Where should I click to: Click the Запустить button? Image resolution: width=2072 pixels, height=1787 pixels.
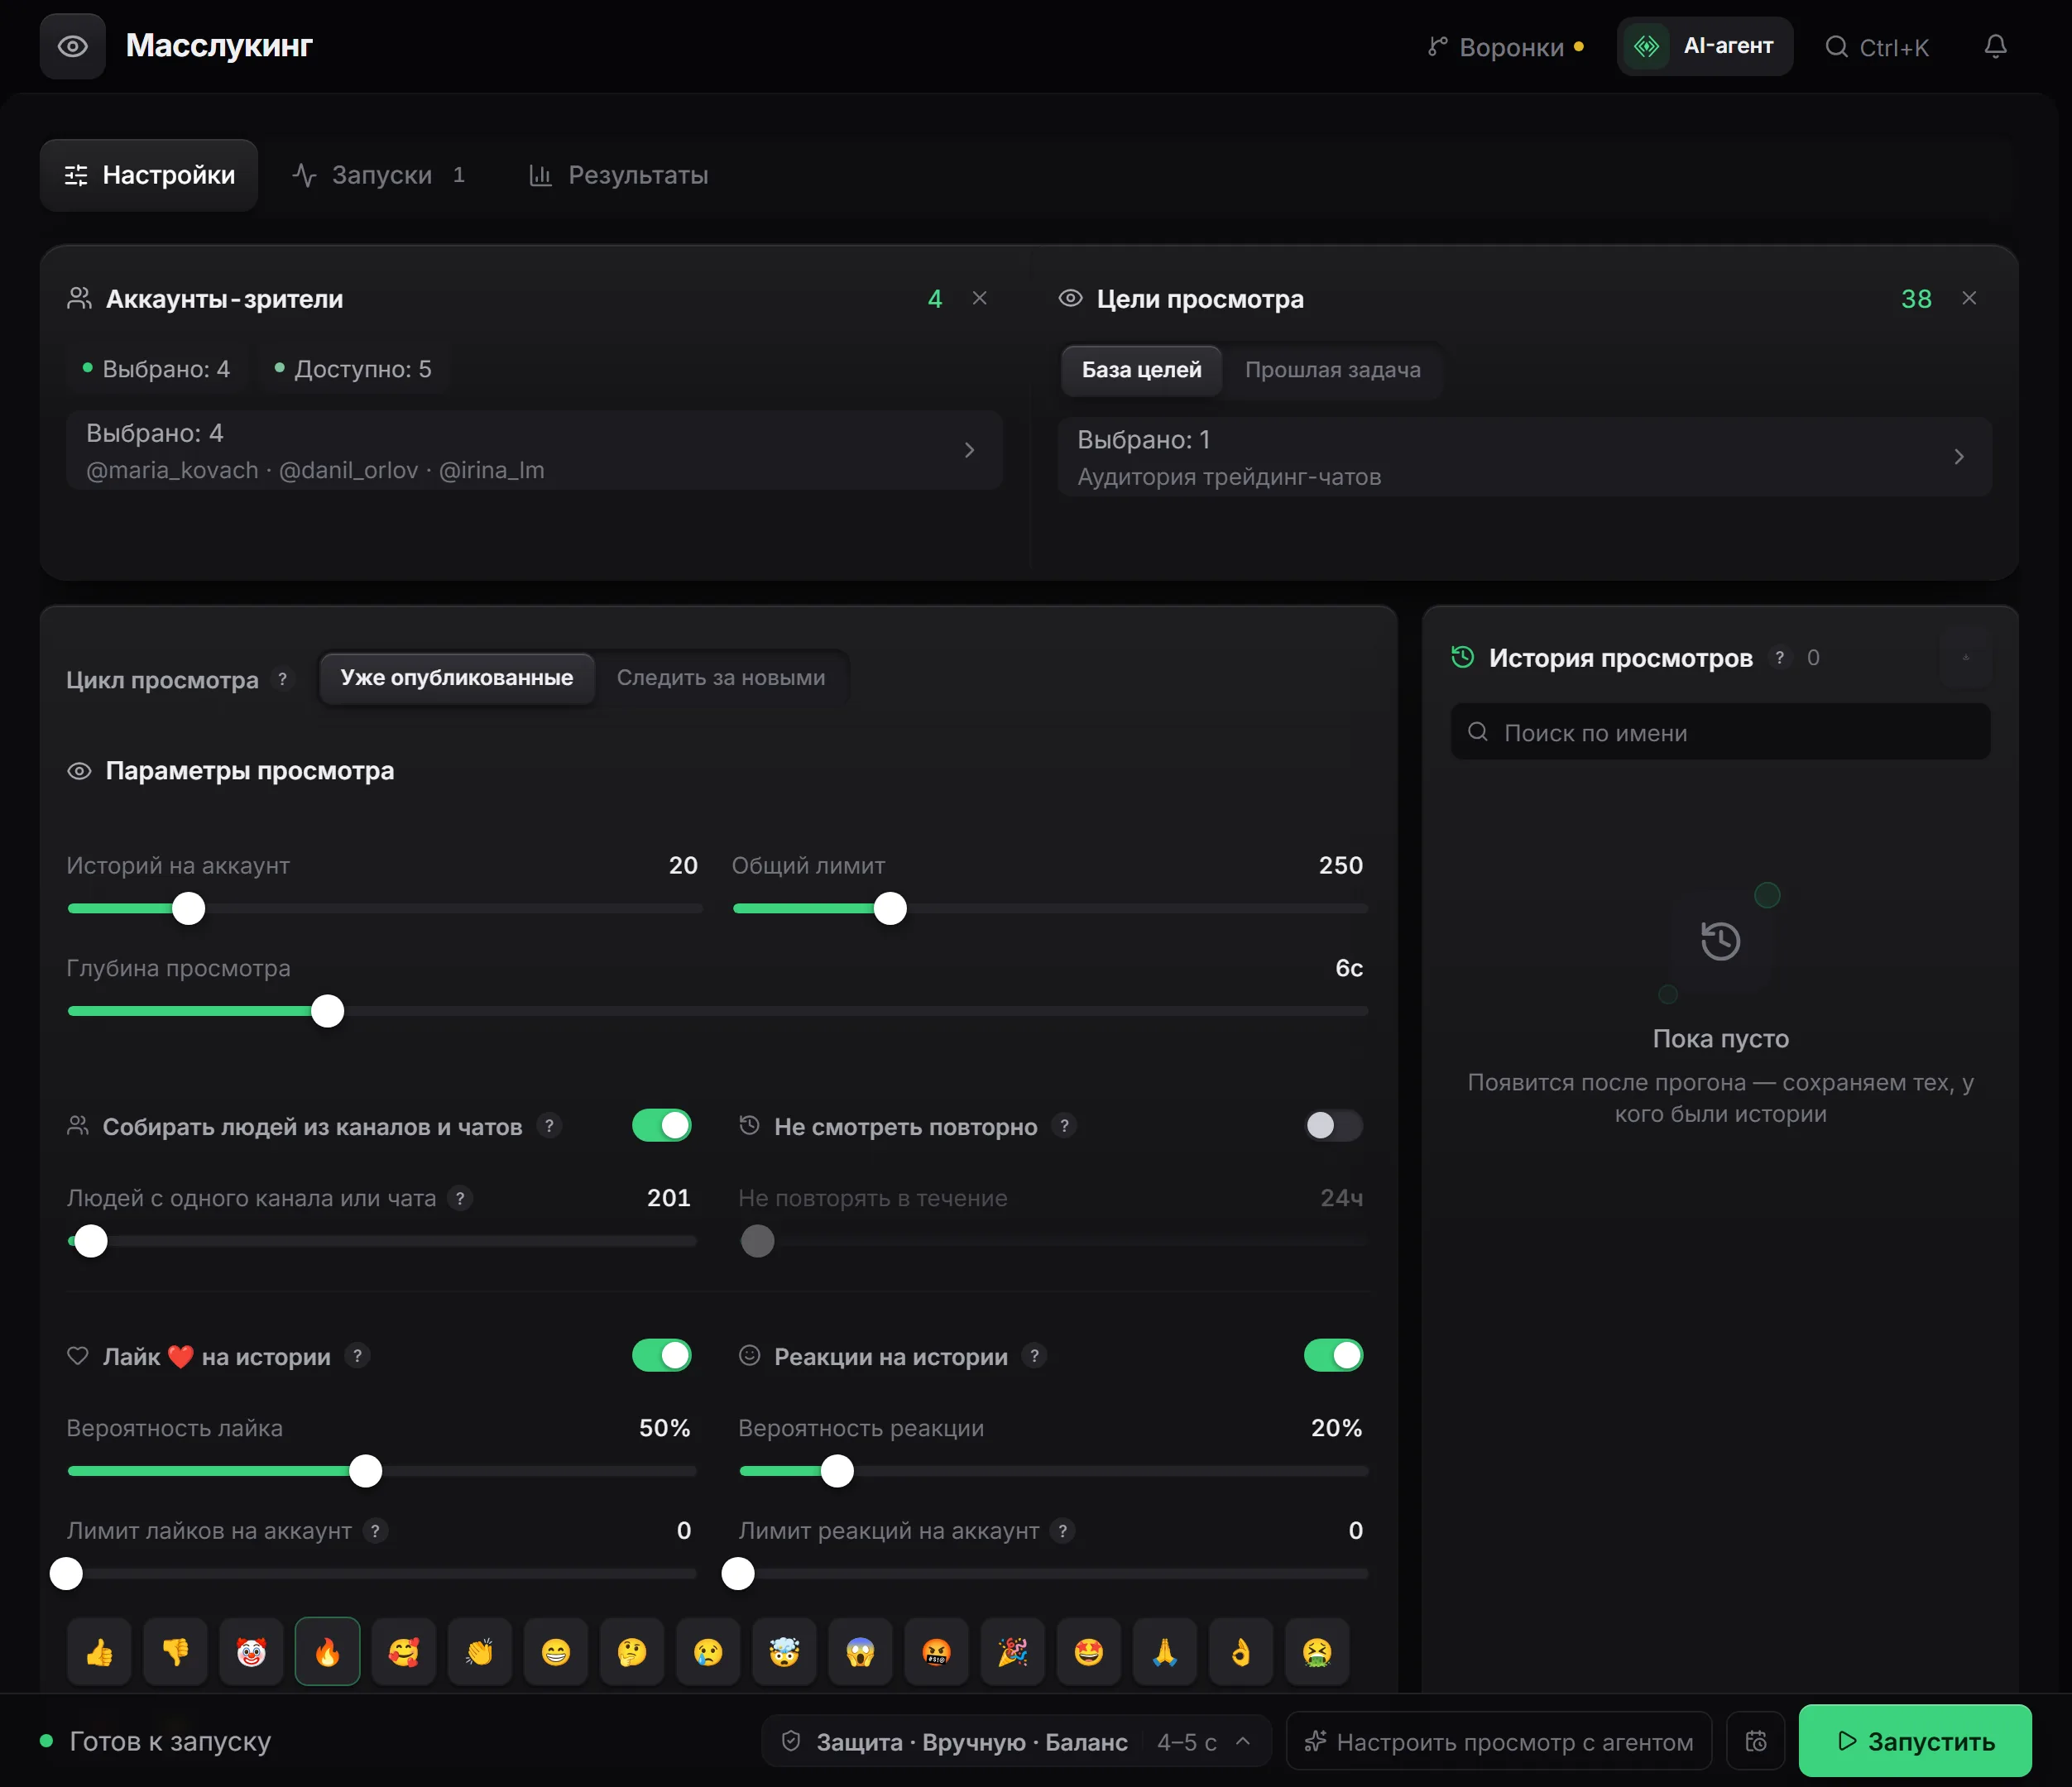tap(1915, 1741)
